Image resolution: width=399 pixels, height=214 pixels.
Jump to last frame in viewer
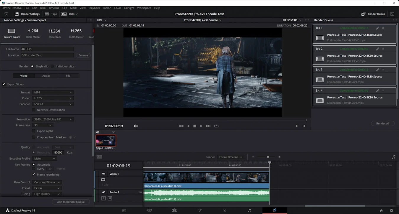208,126
